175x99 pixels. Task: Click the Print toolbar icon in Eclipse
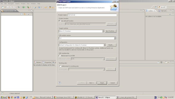click(x=14, y=7)
